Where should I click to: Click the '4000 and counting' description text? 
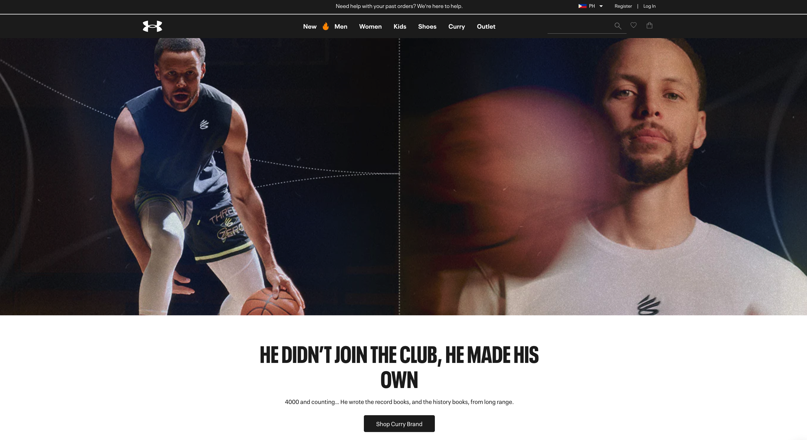[x=399, y=402]
